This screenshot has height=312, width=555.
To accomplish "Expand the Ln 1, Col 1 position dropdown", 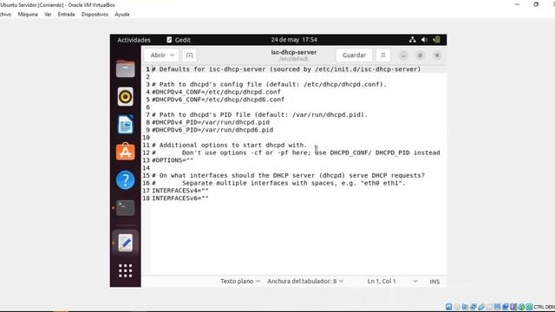I will [x=415, y=281].
